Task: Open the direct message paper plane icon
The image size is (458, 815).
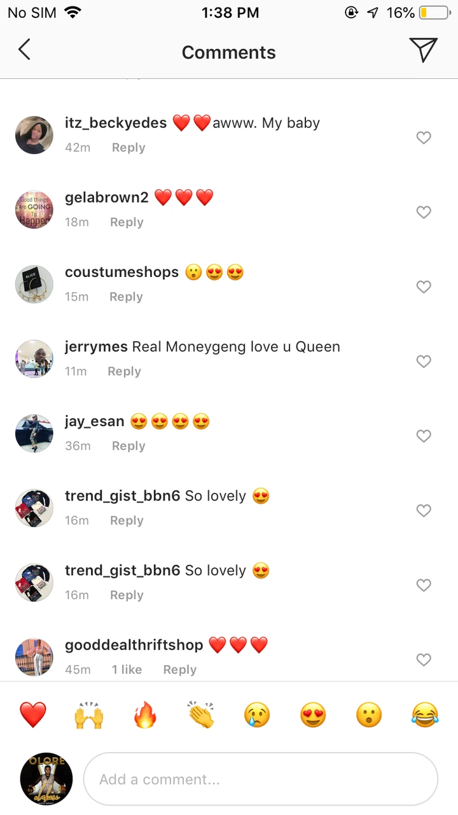Action: click(423, 50)
